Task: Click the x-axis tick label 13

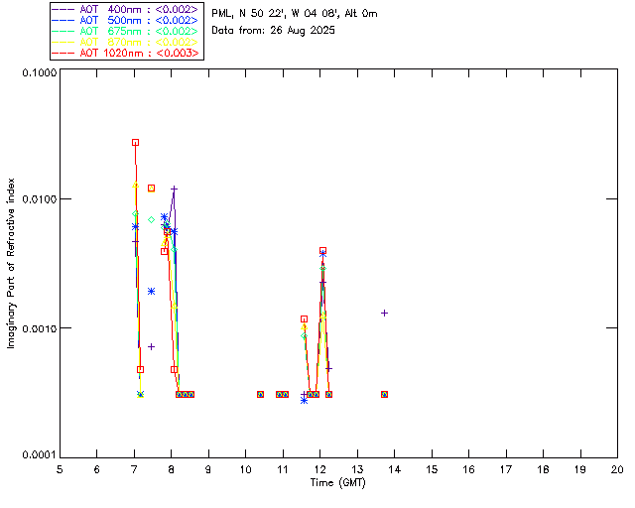Action: (x=357, y=469)
